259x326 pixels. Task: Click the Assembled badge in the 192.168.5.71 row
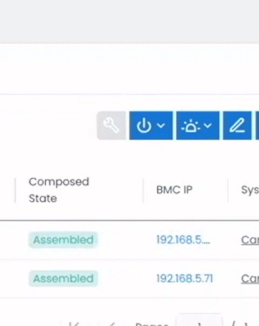click(x=63, y=279)
